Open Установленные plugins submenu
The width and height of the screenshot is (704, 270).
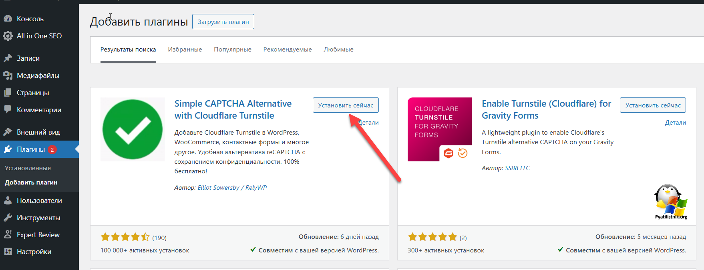click(28, 168)
